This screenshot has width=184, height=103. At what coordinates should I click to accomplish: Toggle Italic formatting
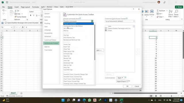(x=34, y=15)
